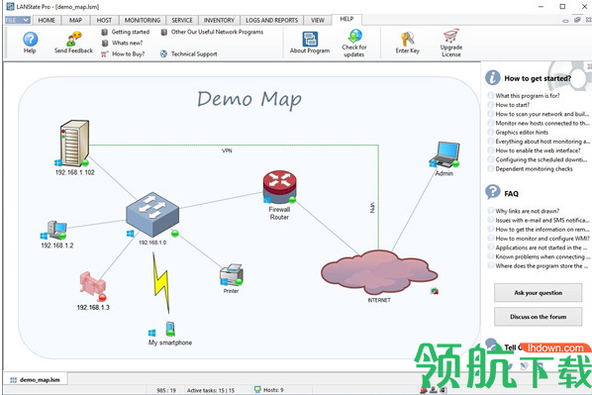Click the Ask your question button

click(x=538, y=293)
